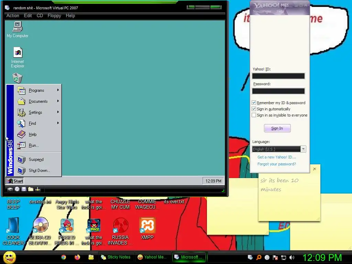352x264 pixels.
Task: Follow the Forgot your password? link
Action: [x=277, y=164]
